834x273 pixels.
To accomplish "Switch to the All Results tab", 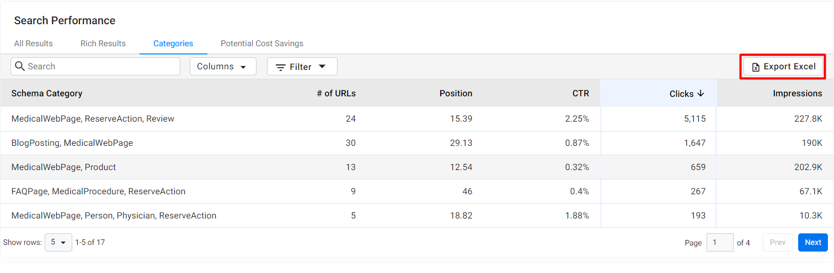I will click(x=34, y=43).
